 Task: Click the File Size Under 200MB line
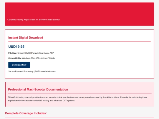[31, 53]
